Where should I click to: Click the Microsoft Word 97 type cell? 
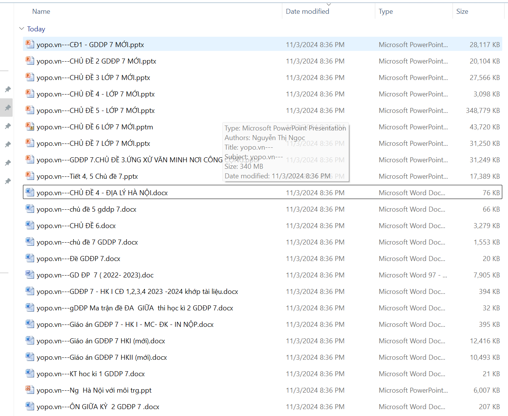(413, 275)
